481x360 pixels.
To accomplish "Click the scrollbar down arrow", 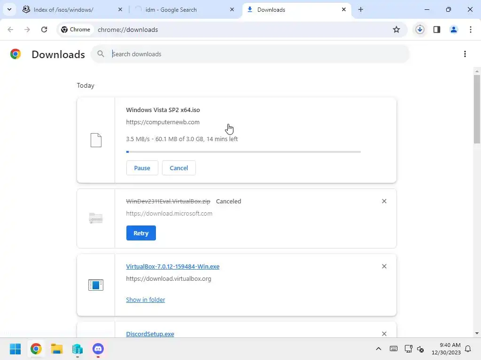I will (477, 333).
